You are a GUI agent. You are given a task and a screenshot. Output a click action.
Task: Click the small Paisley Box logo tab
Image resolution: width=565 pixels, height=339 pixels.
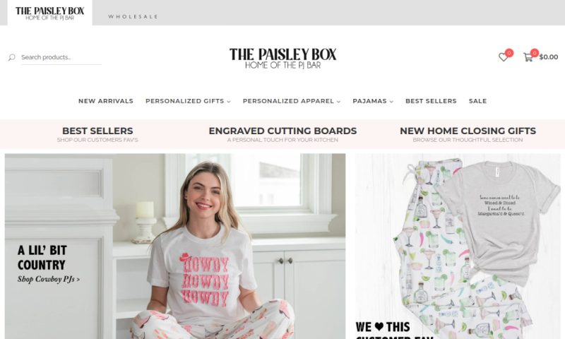click(x=49, y=13)
